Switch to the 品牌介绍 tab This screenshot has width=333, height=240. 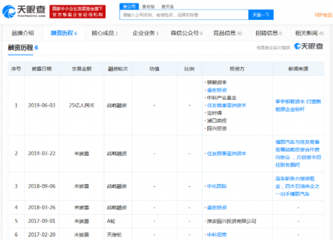pos(23,33)
